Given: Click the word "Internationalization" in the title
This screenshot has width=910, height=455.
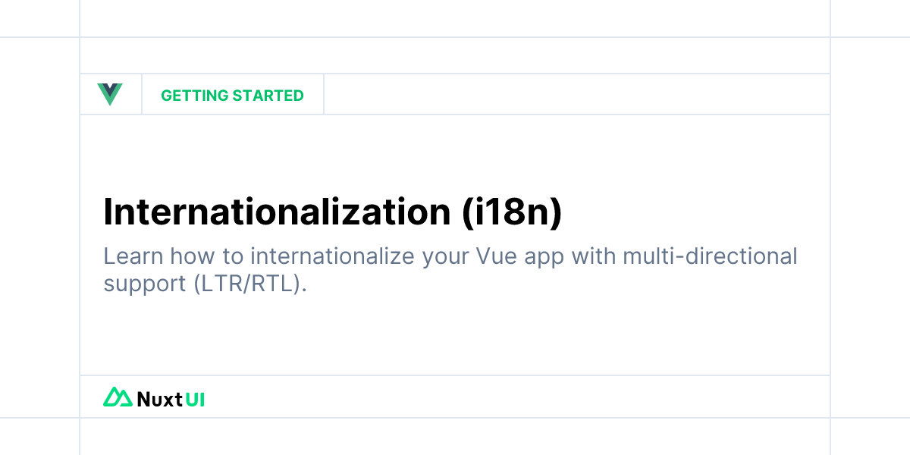Looking at the screenshot, I should tap(278, 212).
